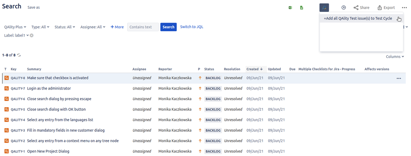Expand the Assignee: All filter
Viewport: 411px width, 156px height.
click(93, 27)
